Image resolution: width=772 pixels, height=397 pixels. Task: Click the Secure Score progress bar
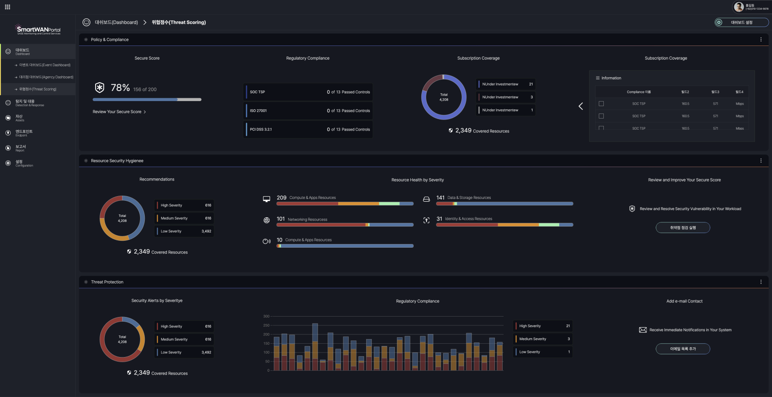click(147, 99)
